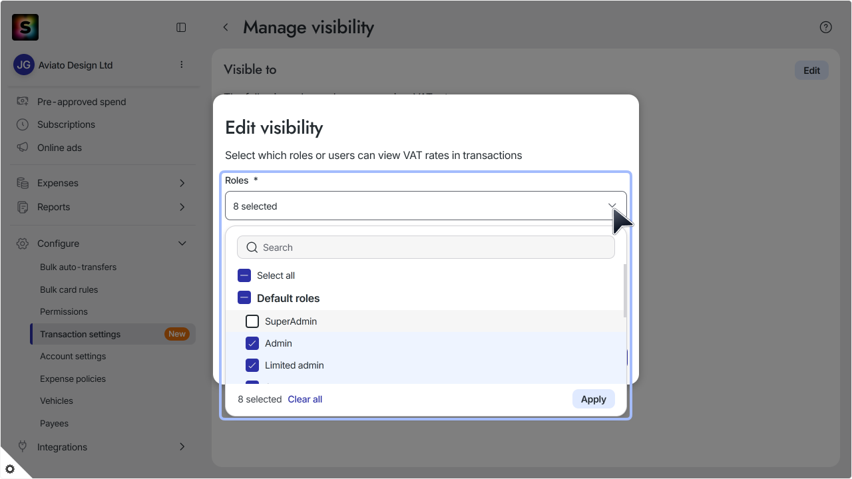The height and width of the screenshot is (479, 852).
Task: Click the roles list scrollbar
Action: (624, 291)
